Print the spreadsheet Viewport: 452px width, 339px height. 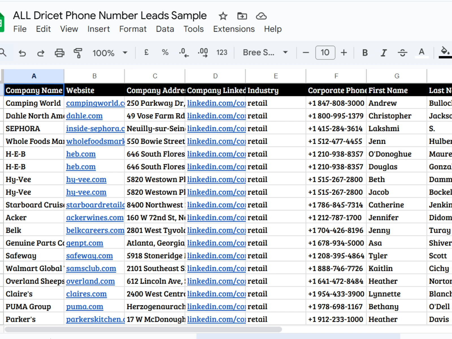pyautogui.click(x=59, y=53)
